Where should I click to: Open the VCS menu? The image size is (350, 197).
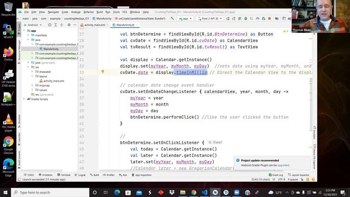[125, 12]
